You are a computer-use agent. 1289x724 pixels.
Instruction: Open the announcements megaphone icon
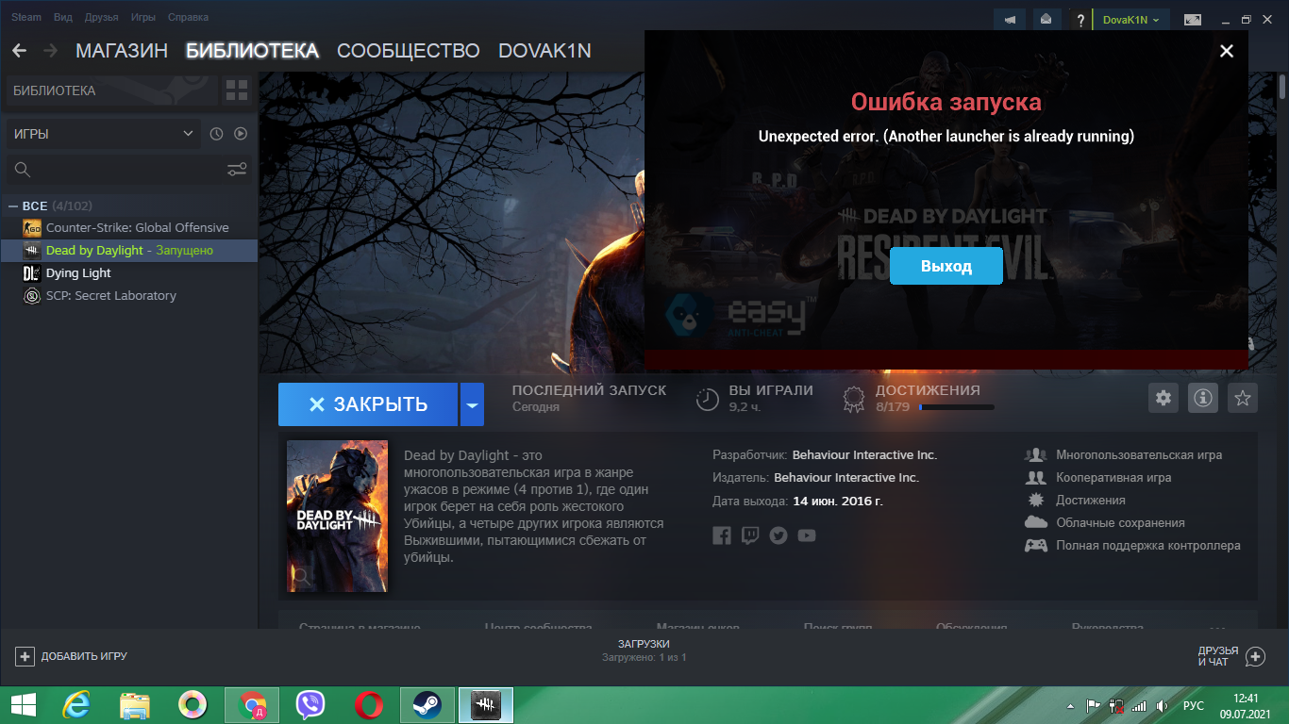1011,20
